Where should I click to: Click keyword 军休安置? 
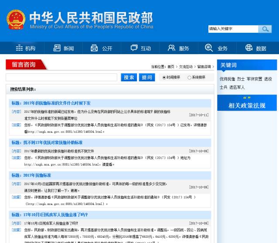255,79
